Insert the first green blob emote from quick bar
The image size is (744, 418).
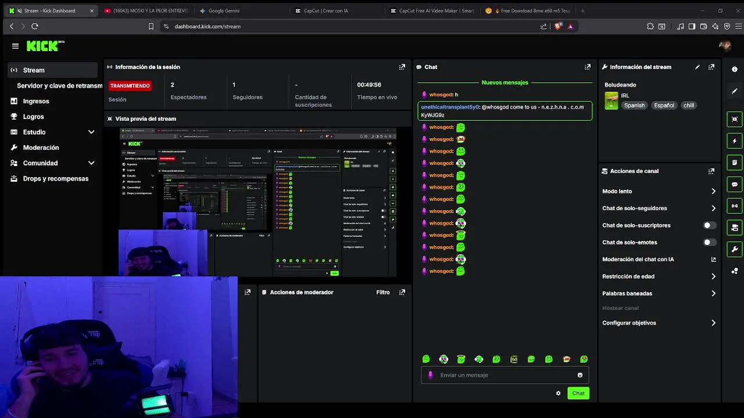426,359
